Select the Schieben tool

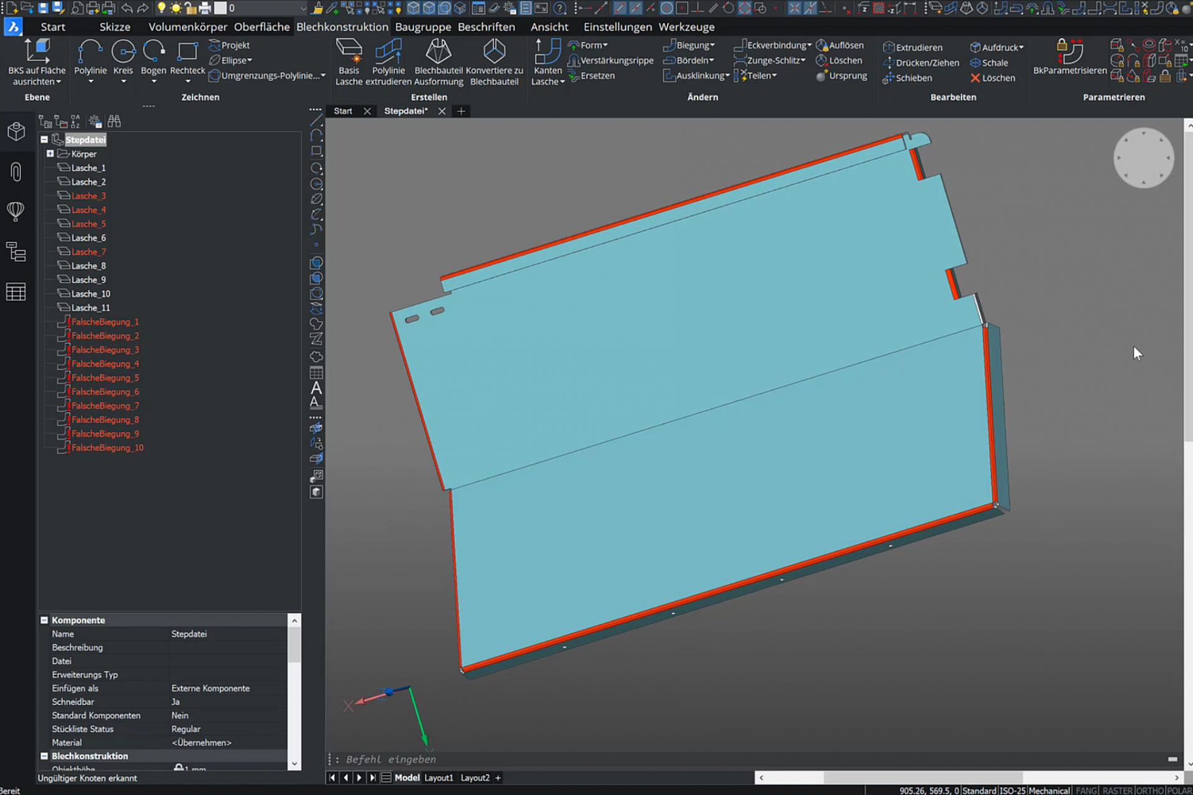pos(907,78)
